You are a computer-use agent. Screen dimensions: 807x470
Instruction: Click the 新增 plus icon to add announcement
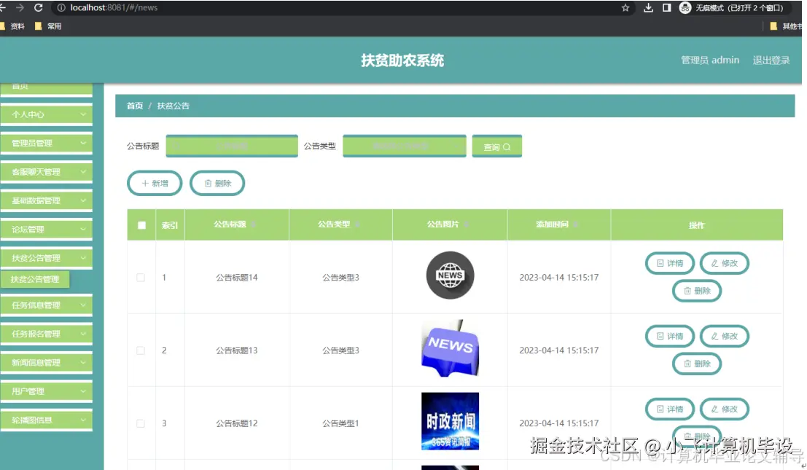pos(145,183)
